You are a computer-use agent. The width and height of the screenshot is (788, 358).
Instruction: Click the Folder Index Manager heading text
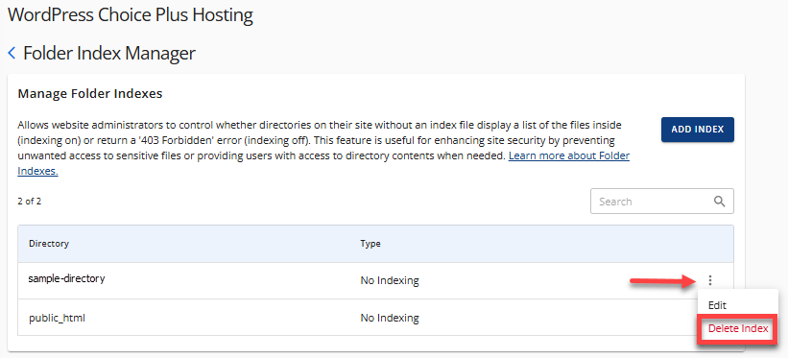[109, 53]
